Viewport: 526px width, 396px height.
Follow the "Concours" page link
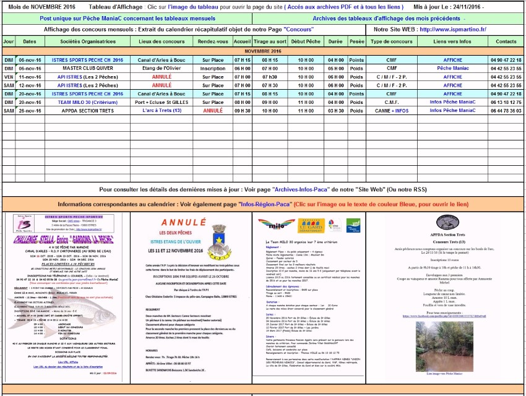(x=298, y=30)
